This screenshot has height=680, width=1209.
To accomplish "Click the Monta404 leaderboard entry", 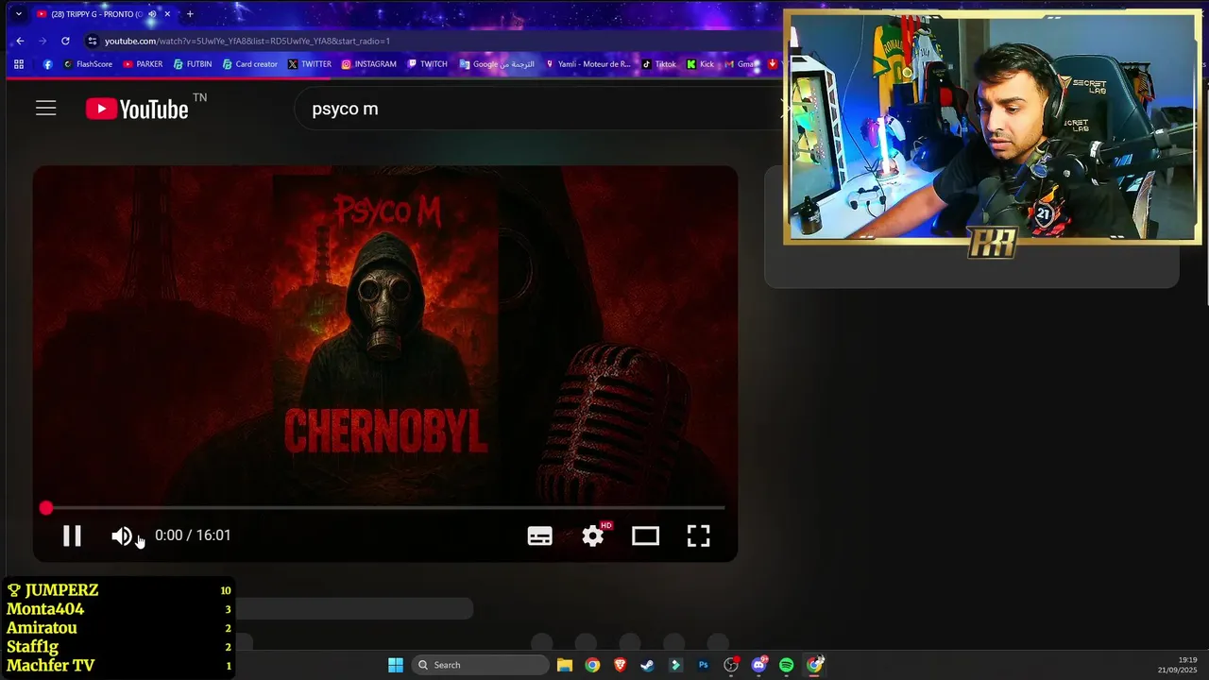I will click(x=119, y=609).
